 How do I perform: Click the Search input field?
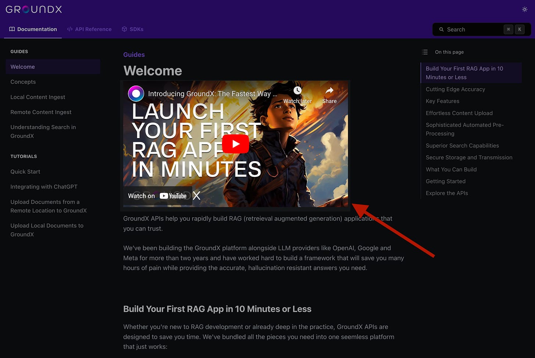[481, 29]
